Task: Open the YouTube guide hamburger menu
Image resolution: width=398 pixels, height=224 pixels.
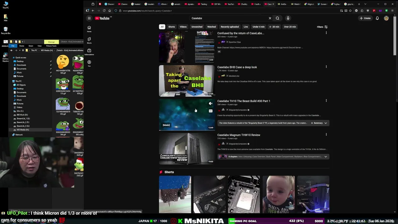Action: [89, 18]
